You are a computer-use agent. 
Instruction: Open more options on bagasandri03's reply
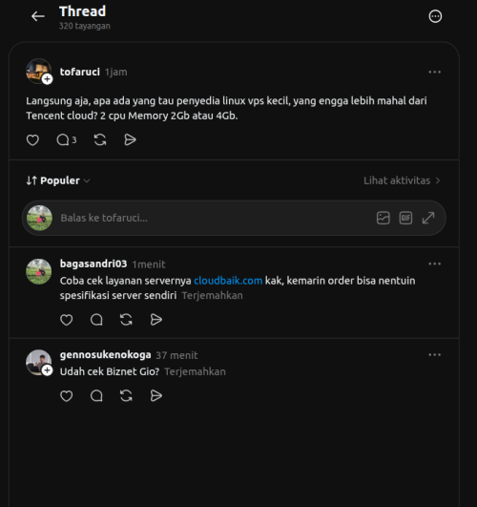click(x=434, y=264)
